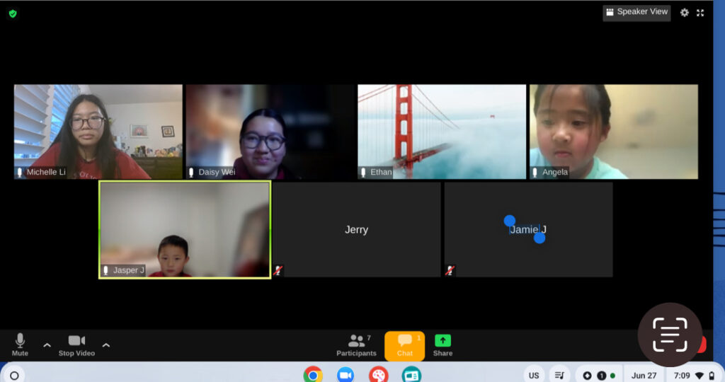Open the red paint palette shelf app
This screenshot has width=725, height=382.
[x=378, y=375]
